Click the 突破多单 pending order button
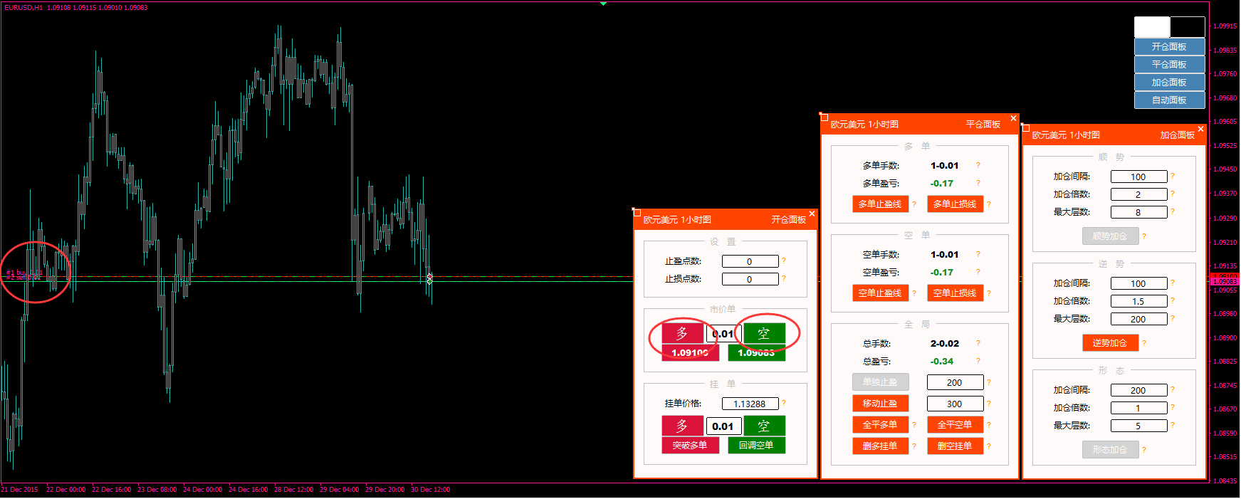The height and width of the screenshot is (499, 1241). (x=690, y=446)
